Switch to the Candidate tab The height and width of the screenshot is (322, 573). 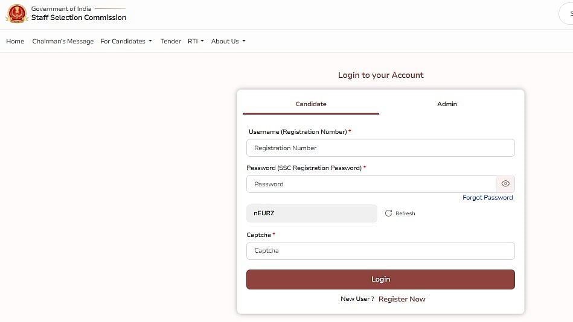point(311,104)
